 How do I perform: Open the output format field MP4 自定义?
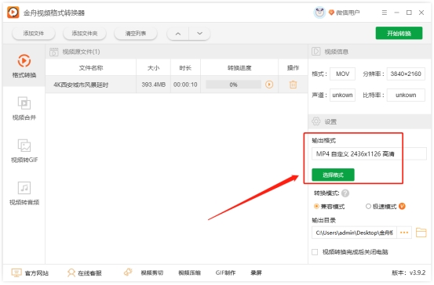pos(369,153)
